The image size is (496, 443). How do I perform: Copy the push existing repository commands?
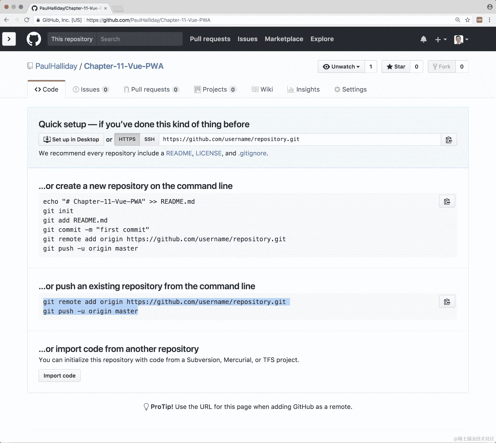[x=447, y=302]
